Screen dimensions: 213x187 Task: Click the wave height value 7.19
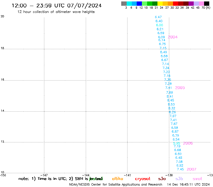177,146
